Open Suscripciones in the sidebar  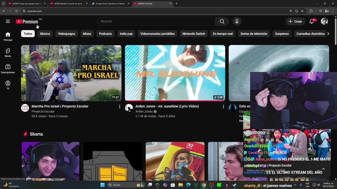[8, 69]
